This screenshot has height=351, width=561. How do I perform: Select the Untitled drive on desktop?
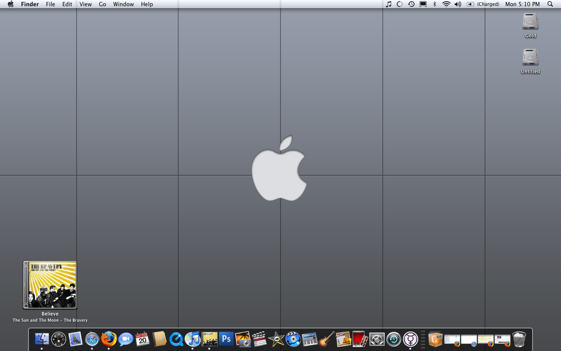530,61
